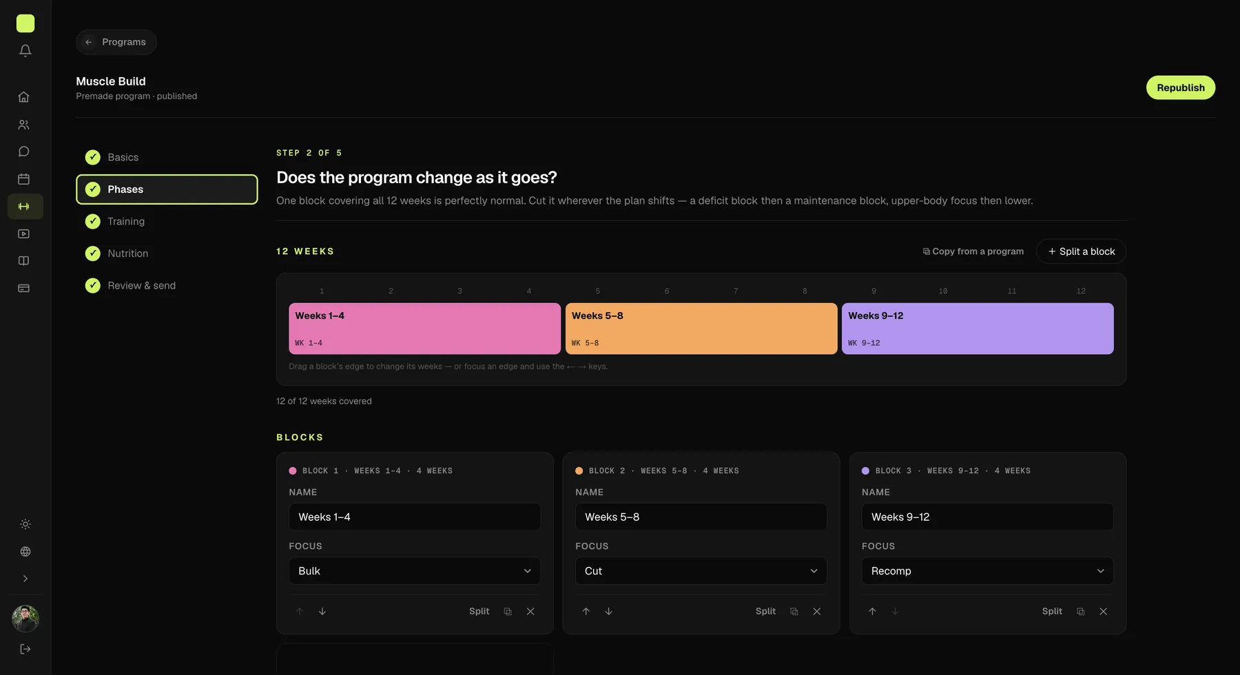Open the Bulk focus dropdown
Viewport: 1240px width, 675px height.
[415, 571]
